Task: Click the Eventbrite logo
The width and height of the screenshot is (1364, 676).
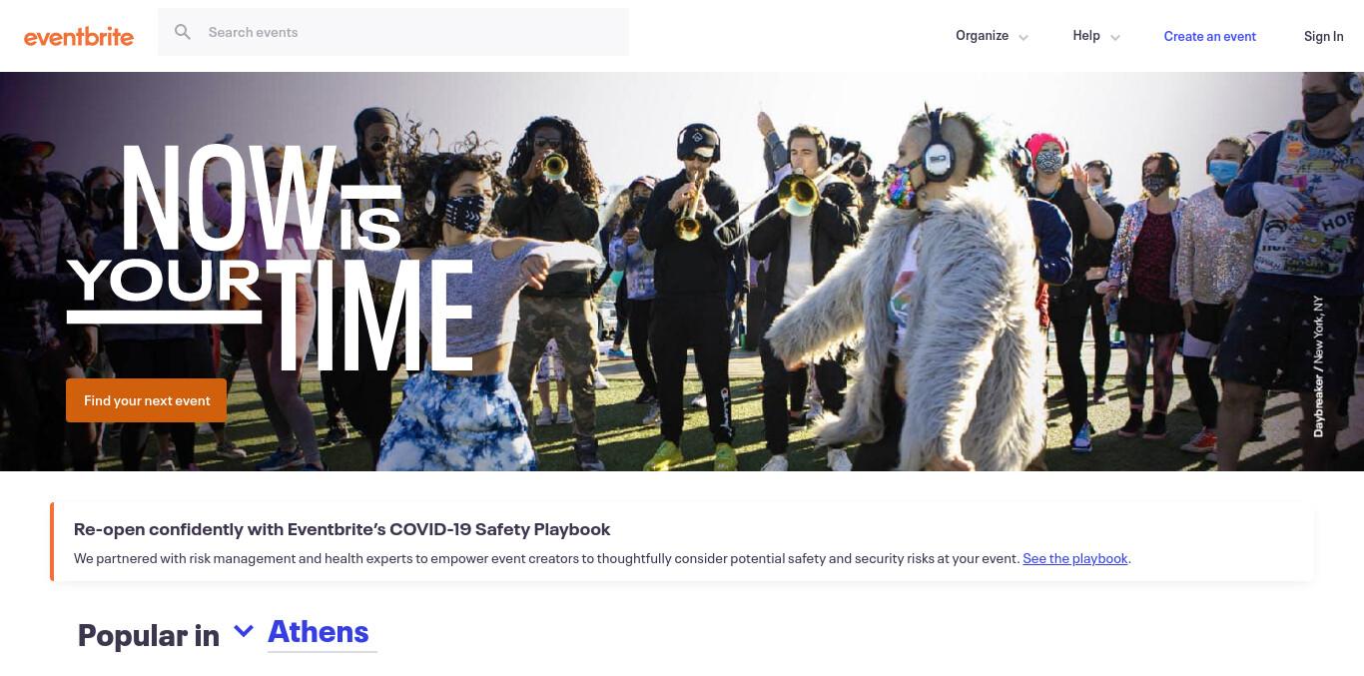Action: click(79, 37)
